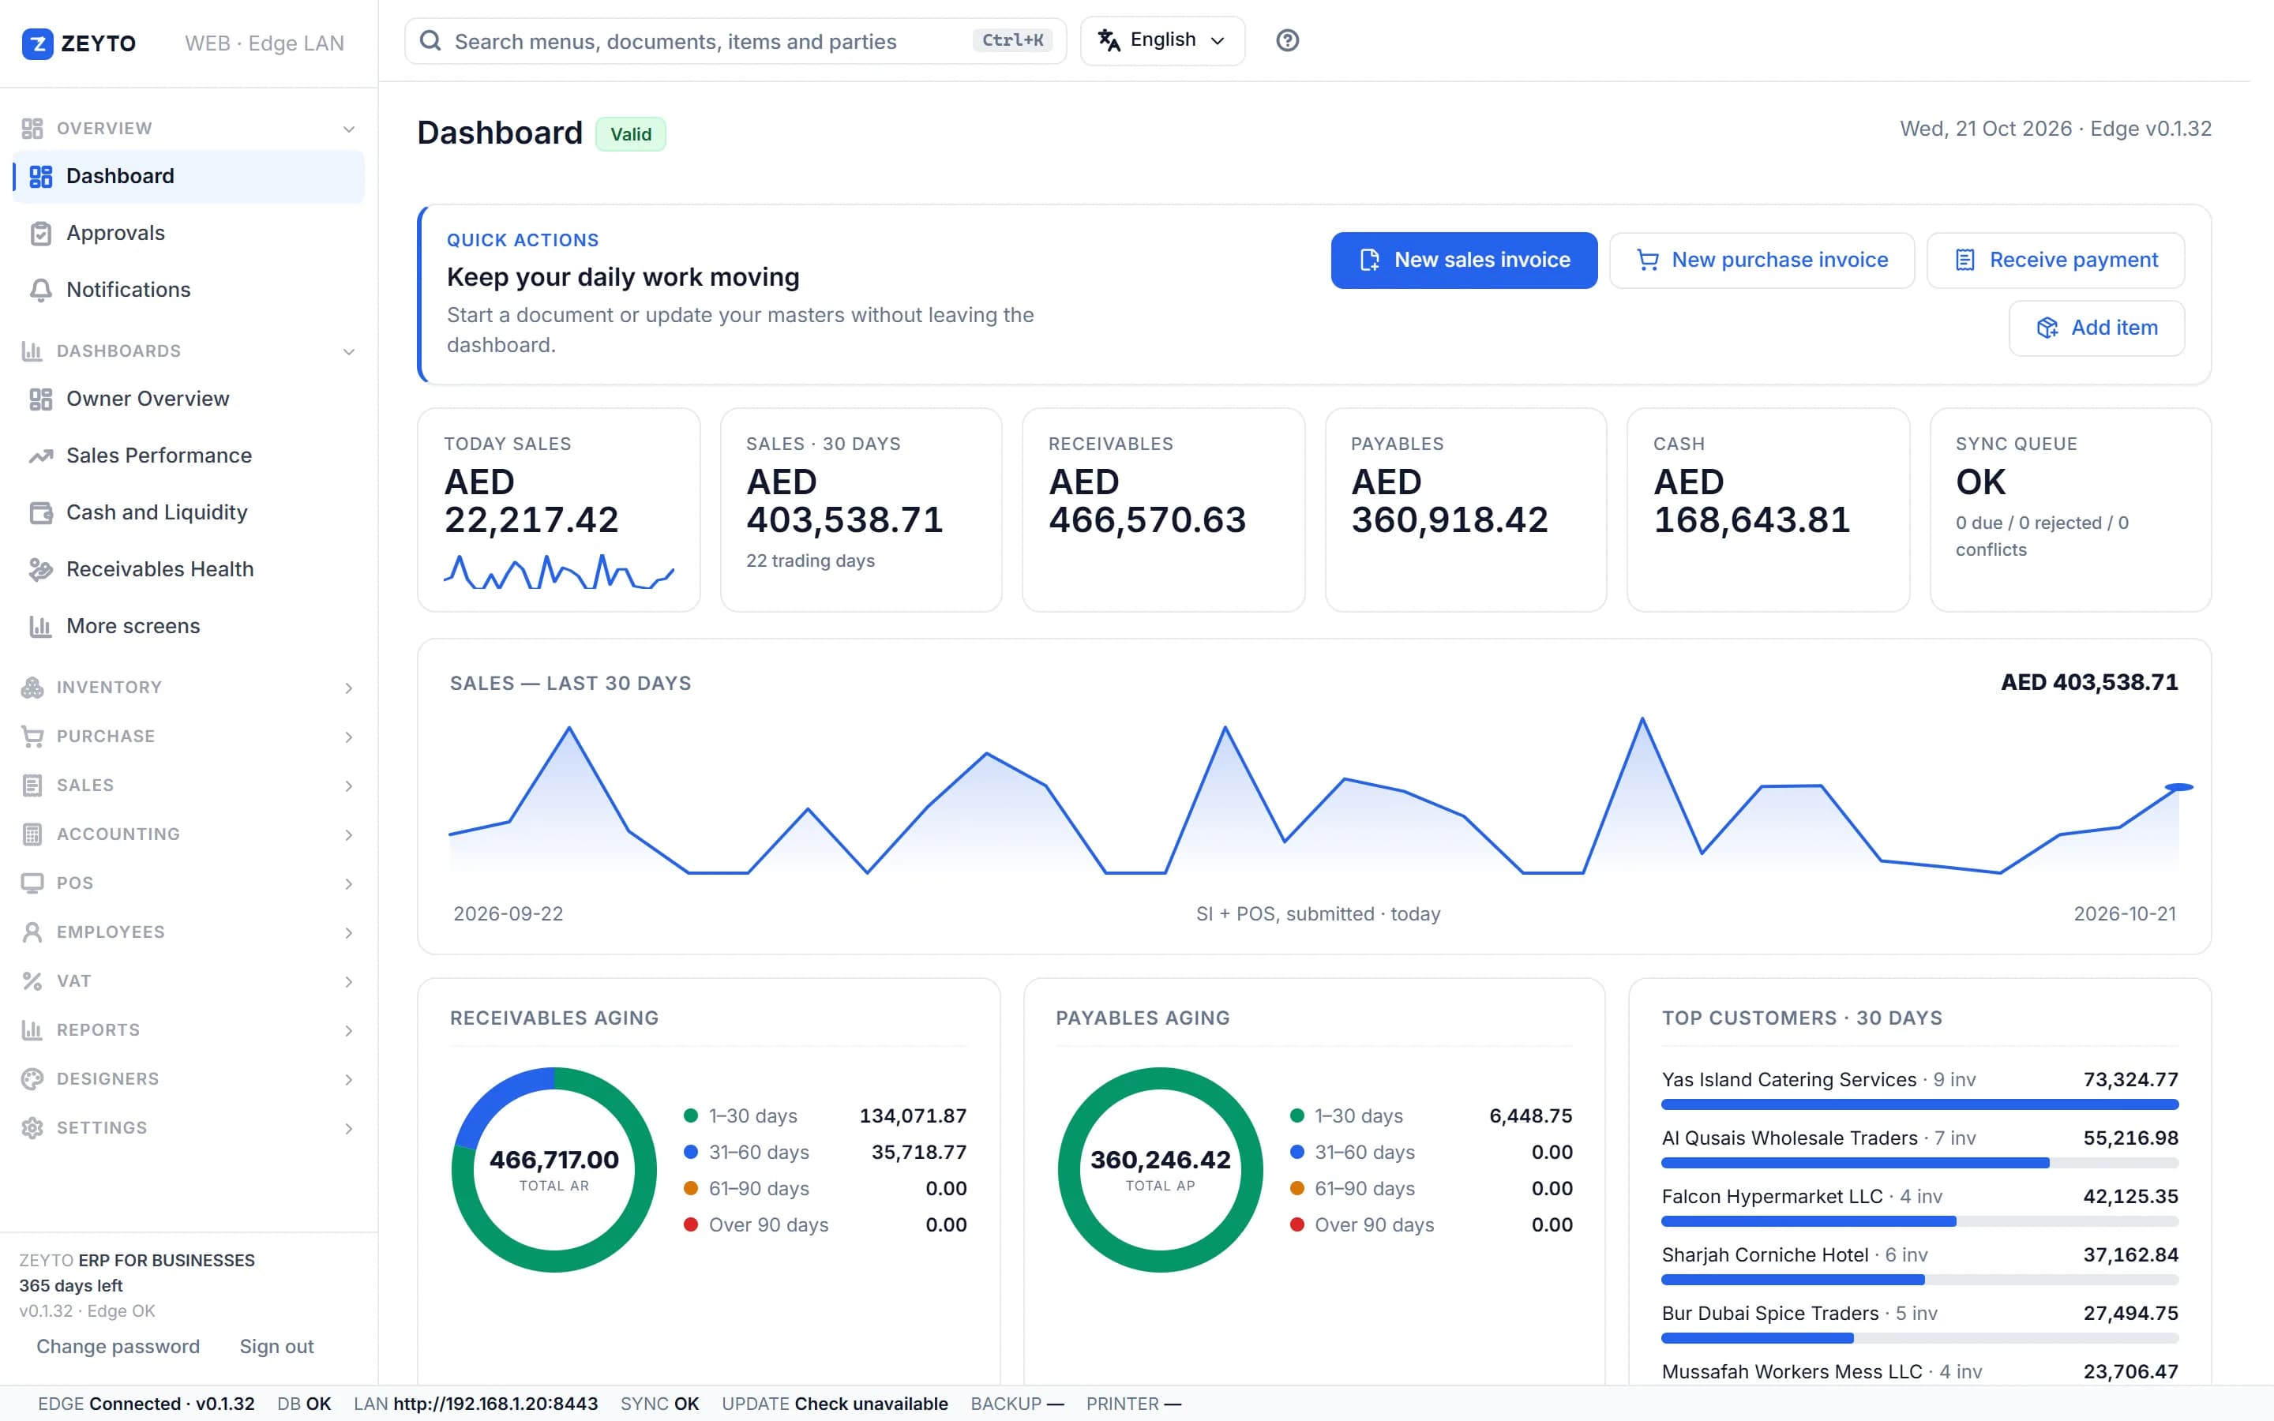Click the Notifications bell icon
This screenshot has height=1421, width=2274.
tap(40, 291)
